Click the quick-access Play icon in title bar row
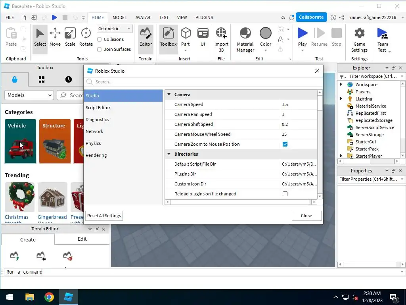The width and height of the screenshot is (406, 305). [x=54, y=17]
